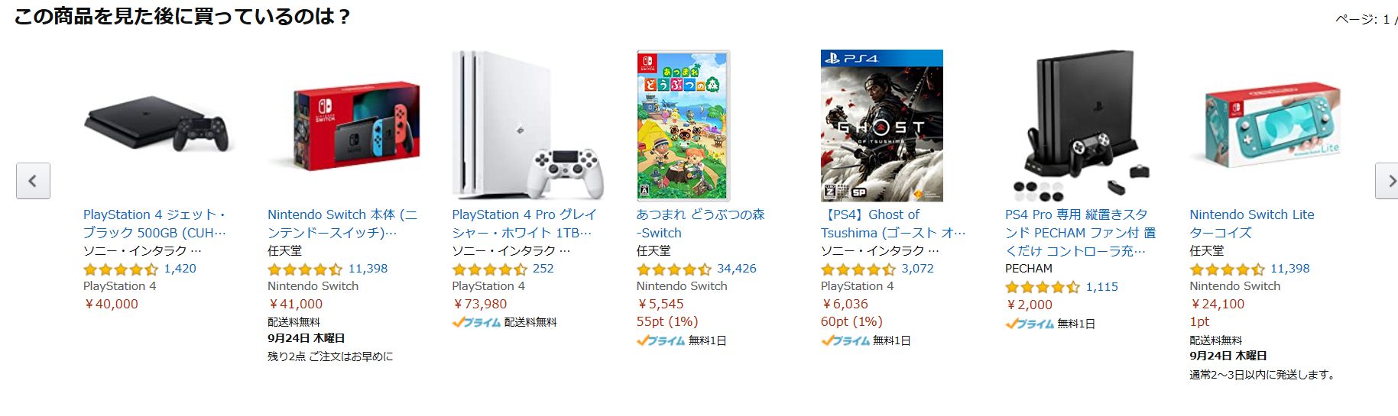The height and width of the screenshot is (416, 1398).
Task: Open the 34,426 reviews count for Animal Crossing
Action: tap(736, 269)
